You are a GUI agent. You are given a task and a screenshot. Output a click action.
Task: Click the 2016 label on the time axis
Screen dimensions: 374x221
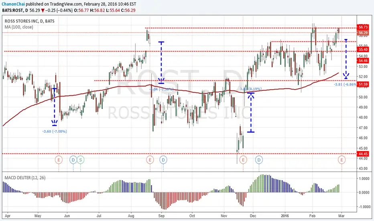(285, 216)
